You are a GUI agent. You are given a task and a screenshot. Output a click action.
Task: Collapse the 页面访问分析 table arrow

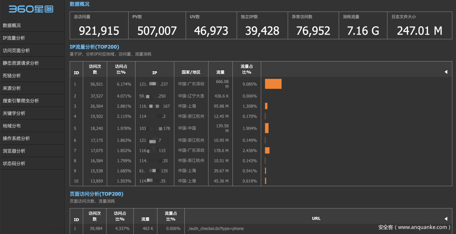pyautogui.click(x=446, y=219)
